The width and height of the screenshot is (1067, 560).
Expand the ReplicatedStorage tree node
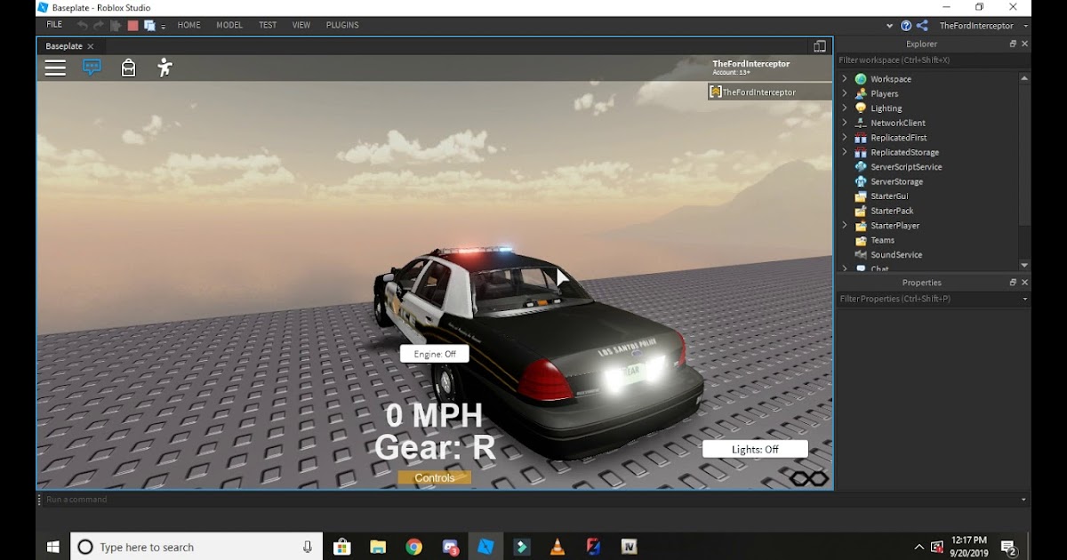tap(845, 152)
